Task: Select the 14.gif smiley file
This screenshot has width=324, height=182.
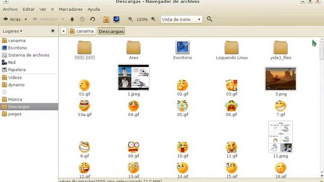Action: point(182,170)
